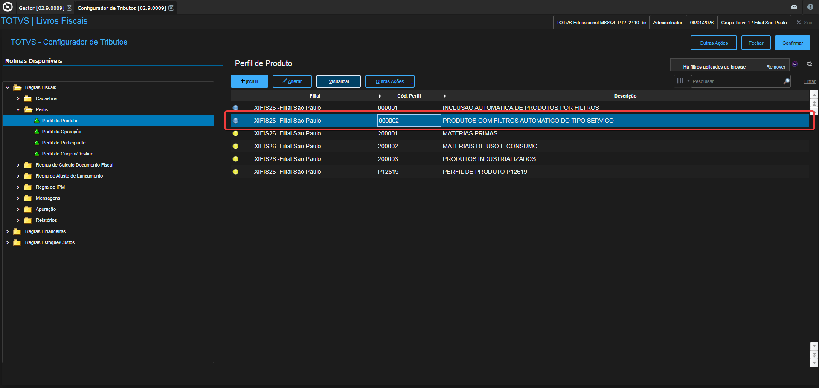The image size is (819, 388).
Task: Click the Perfil de Origem/Destino green triangle icon
Action: [37, 154]
